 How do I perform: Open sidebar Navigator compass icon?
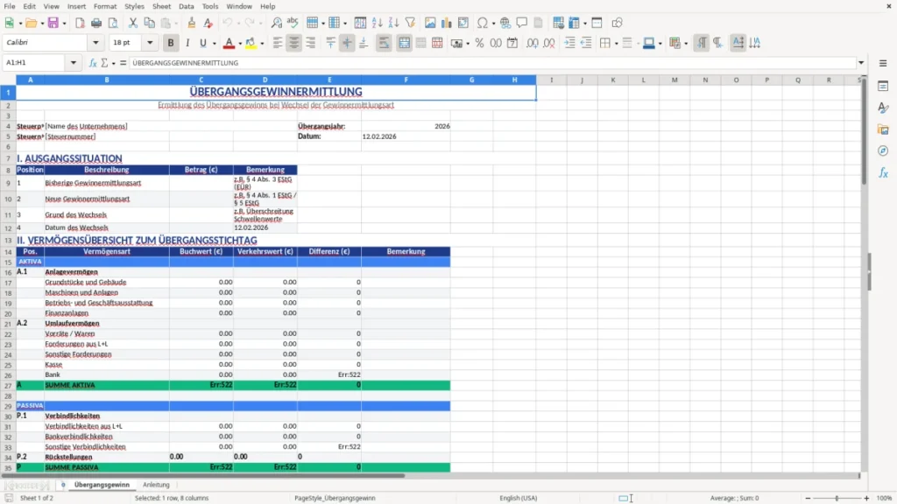click(x=883, y=150)
